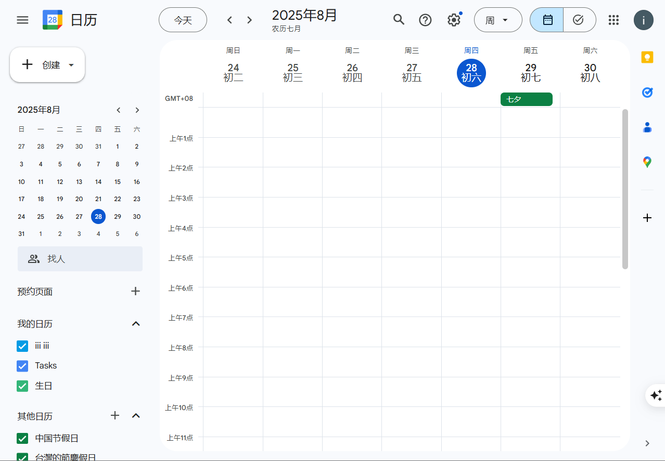Click the 找人 search field
This screenshot has width=665, height=461.
(80, 259)
